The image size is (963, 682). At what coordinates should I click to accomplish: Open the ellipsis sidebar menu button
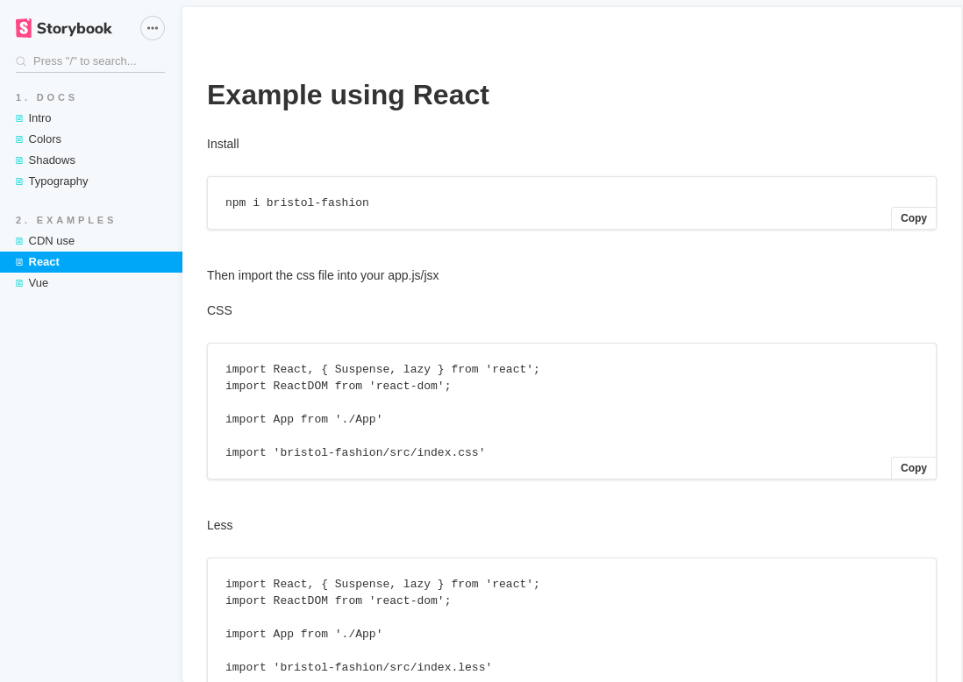coord(153,28)
